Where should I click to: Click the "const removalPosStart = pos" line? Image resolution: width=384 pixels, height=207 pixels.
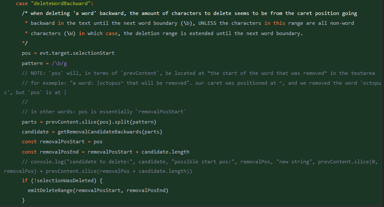[x=62, y=141]
